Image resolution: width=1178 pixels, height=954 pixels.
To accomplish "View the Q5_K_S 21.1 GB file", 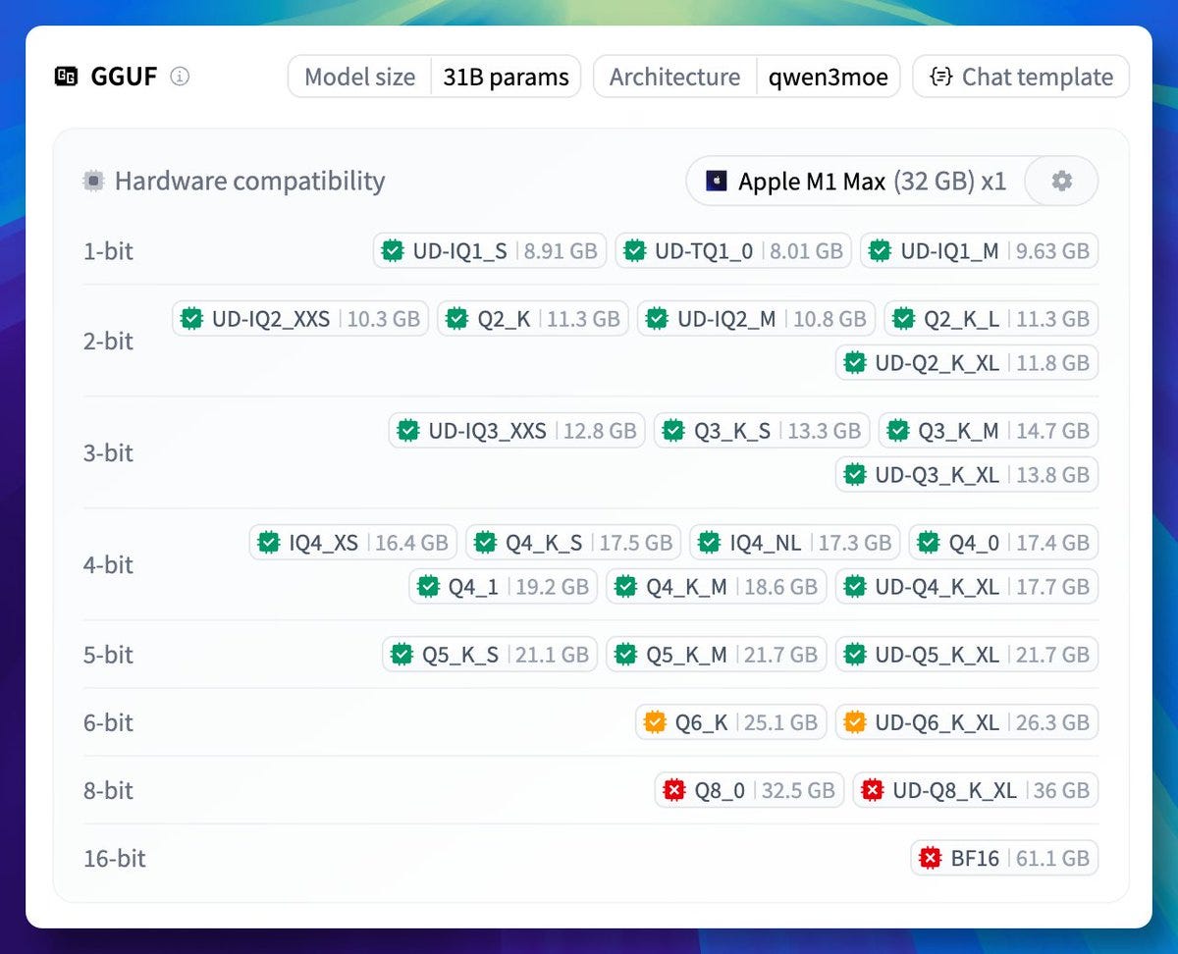I will (x=490, y=654).
